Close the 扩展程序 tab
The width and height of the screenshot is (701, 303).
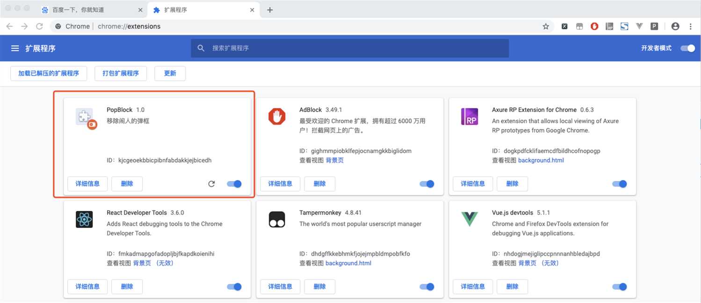point(253,10)
